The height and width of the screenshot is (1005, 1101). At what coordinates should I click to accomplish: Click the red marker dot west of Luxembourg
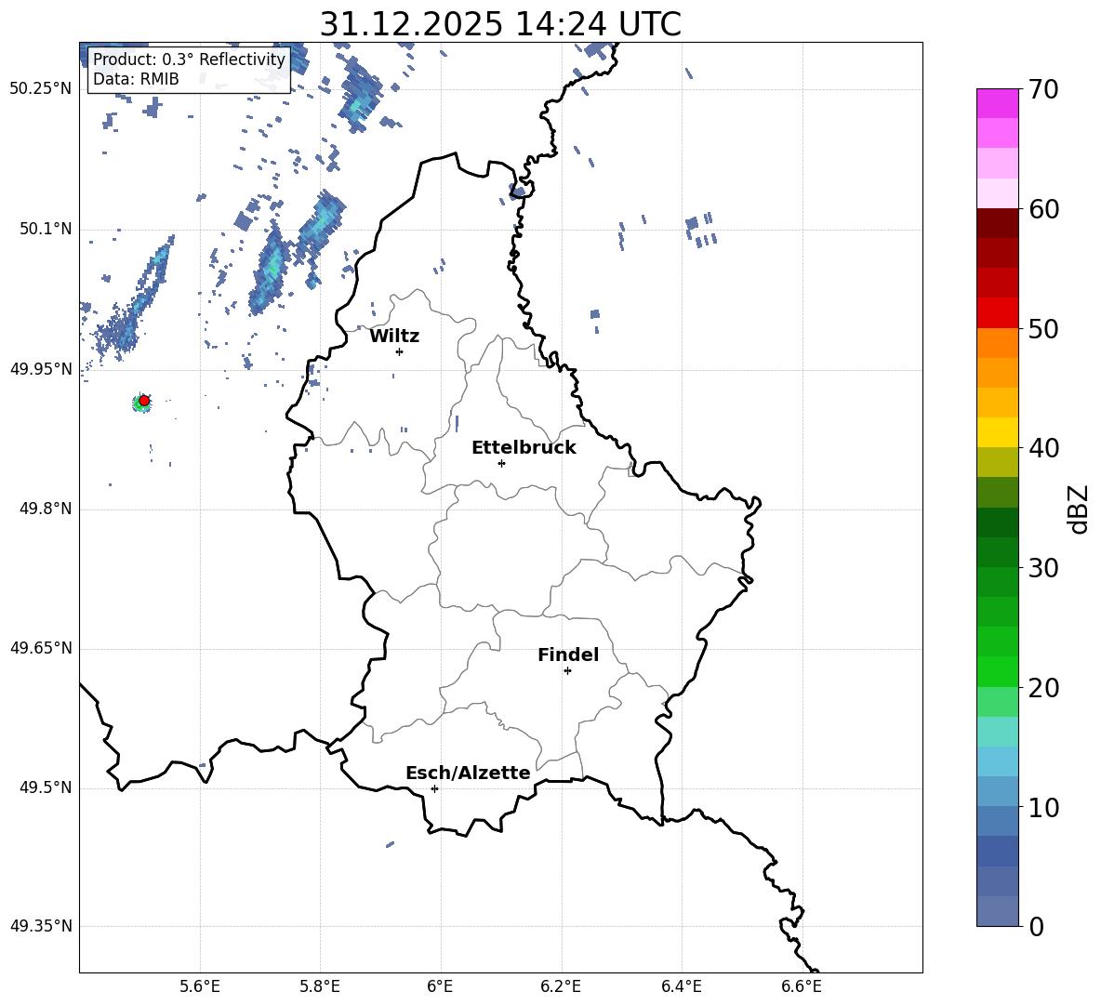pos(144,401)
